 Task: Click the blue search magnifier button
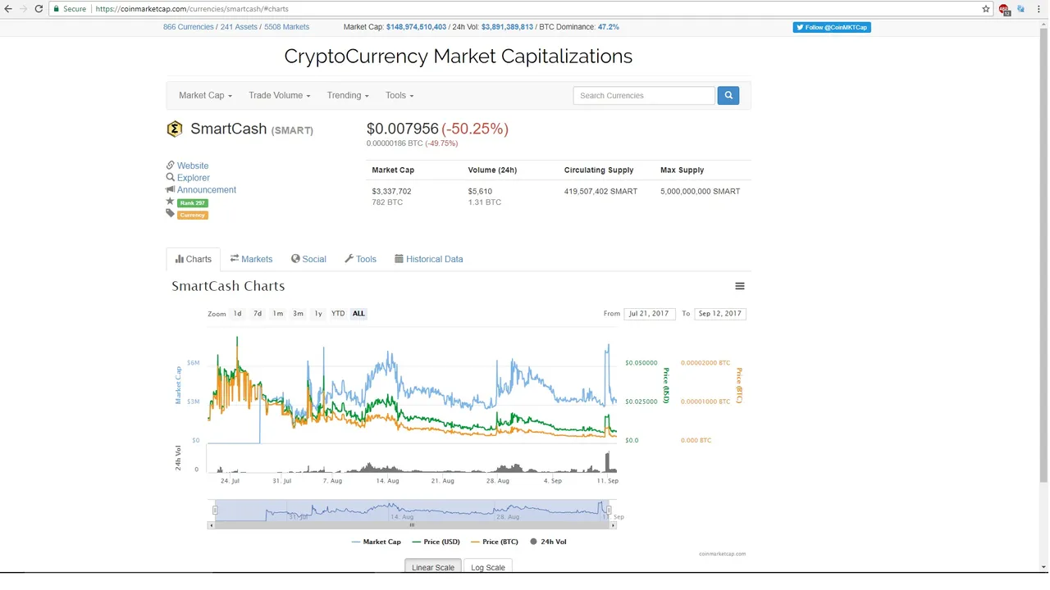click(728, 95)
